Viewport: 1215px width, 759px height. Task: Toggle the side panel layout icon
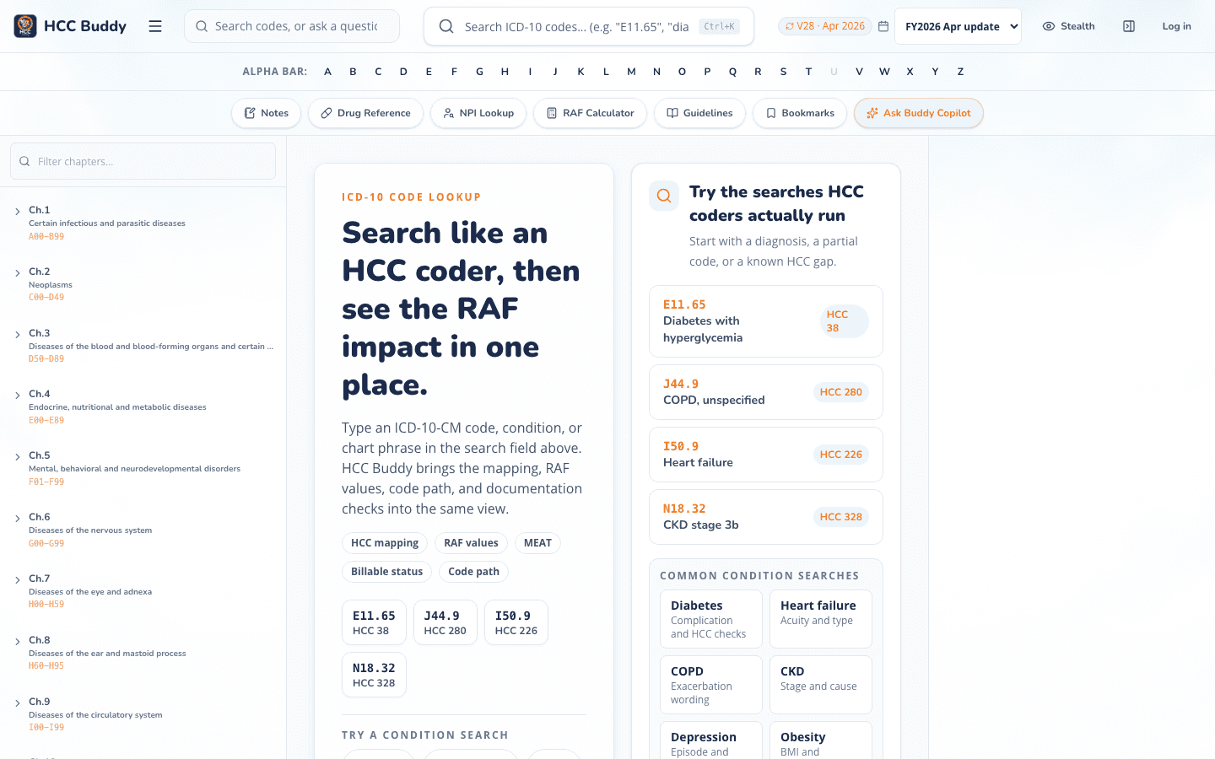[x=1129, y=26]
